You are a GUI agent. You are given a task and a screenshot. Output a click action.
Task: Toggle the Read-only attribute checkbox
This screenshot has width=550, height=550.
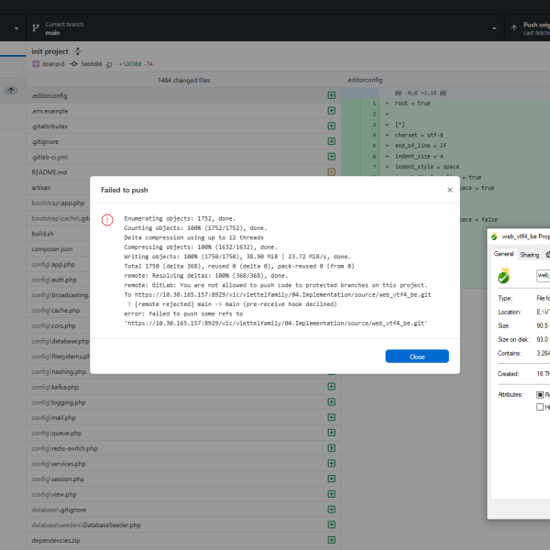pos(540,393)
